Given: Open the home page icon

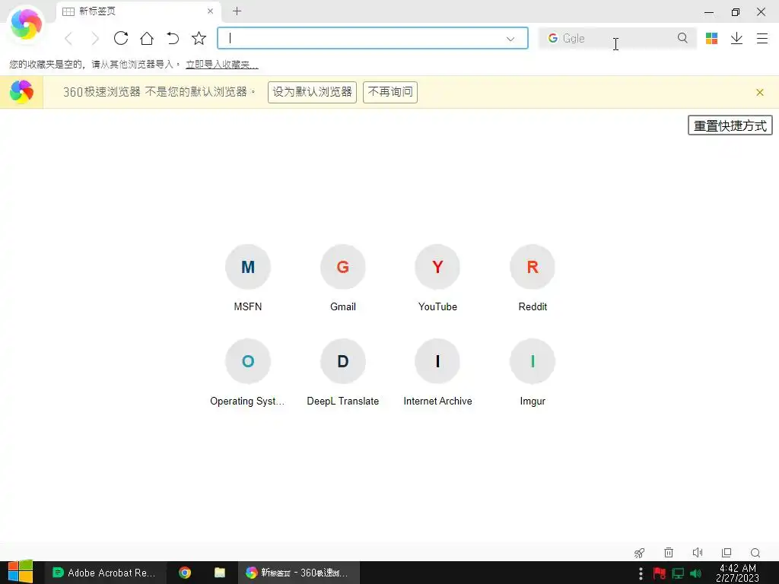Looking at the screenshot, I should click(x=147, y=38).
